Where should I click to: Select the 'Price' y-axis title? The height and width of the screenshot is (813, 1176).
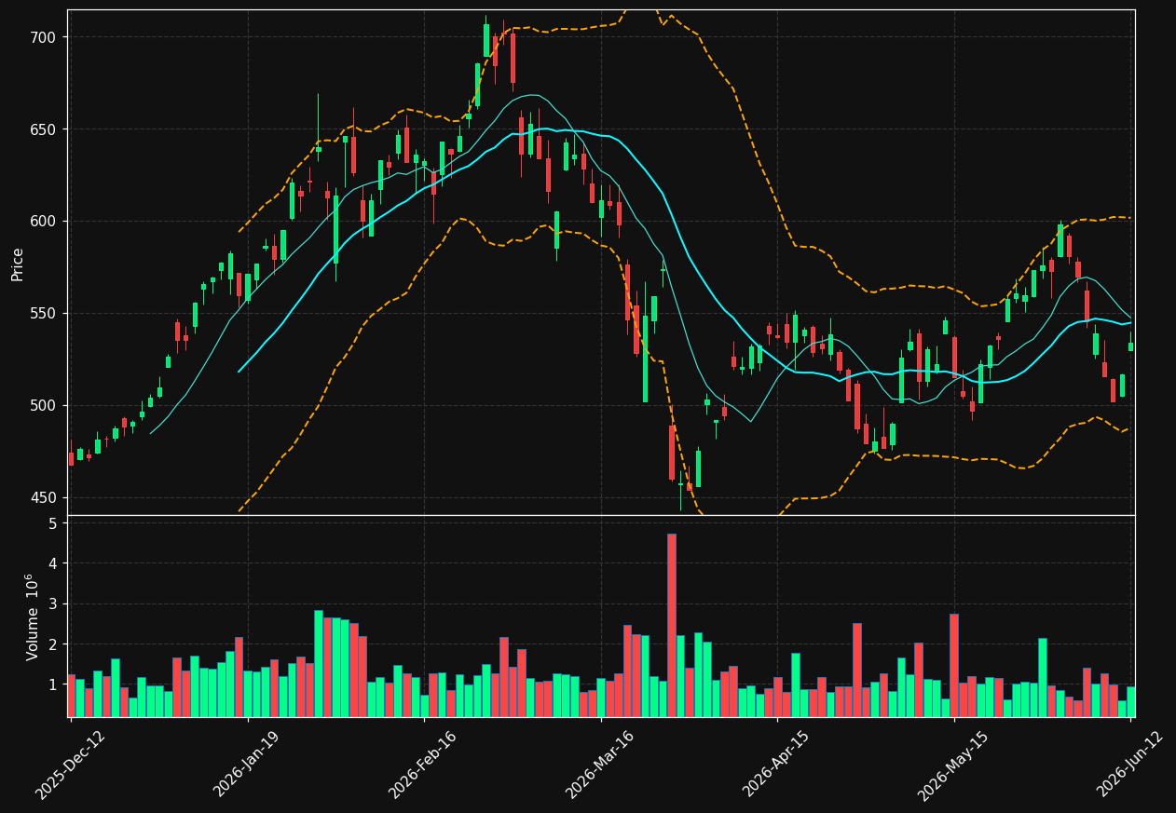tap(18, 263)
